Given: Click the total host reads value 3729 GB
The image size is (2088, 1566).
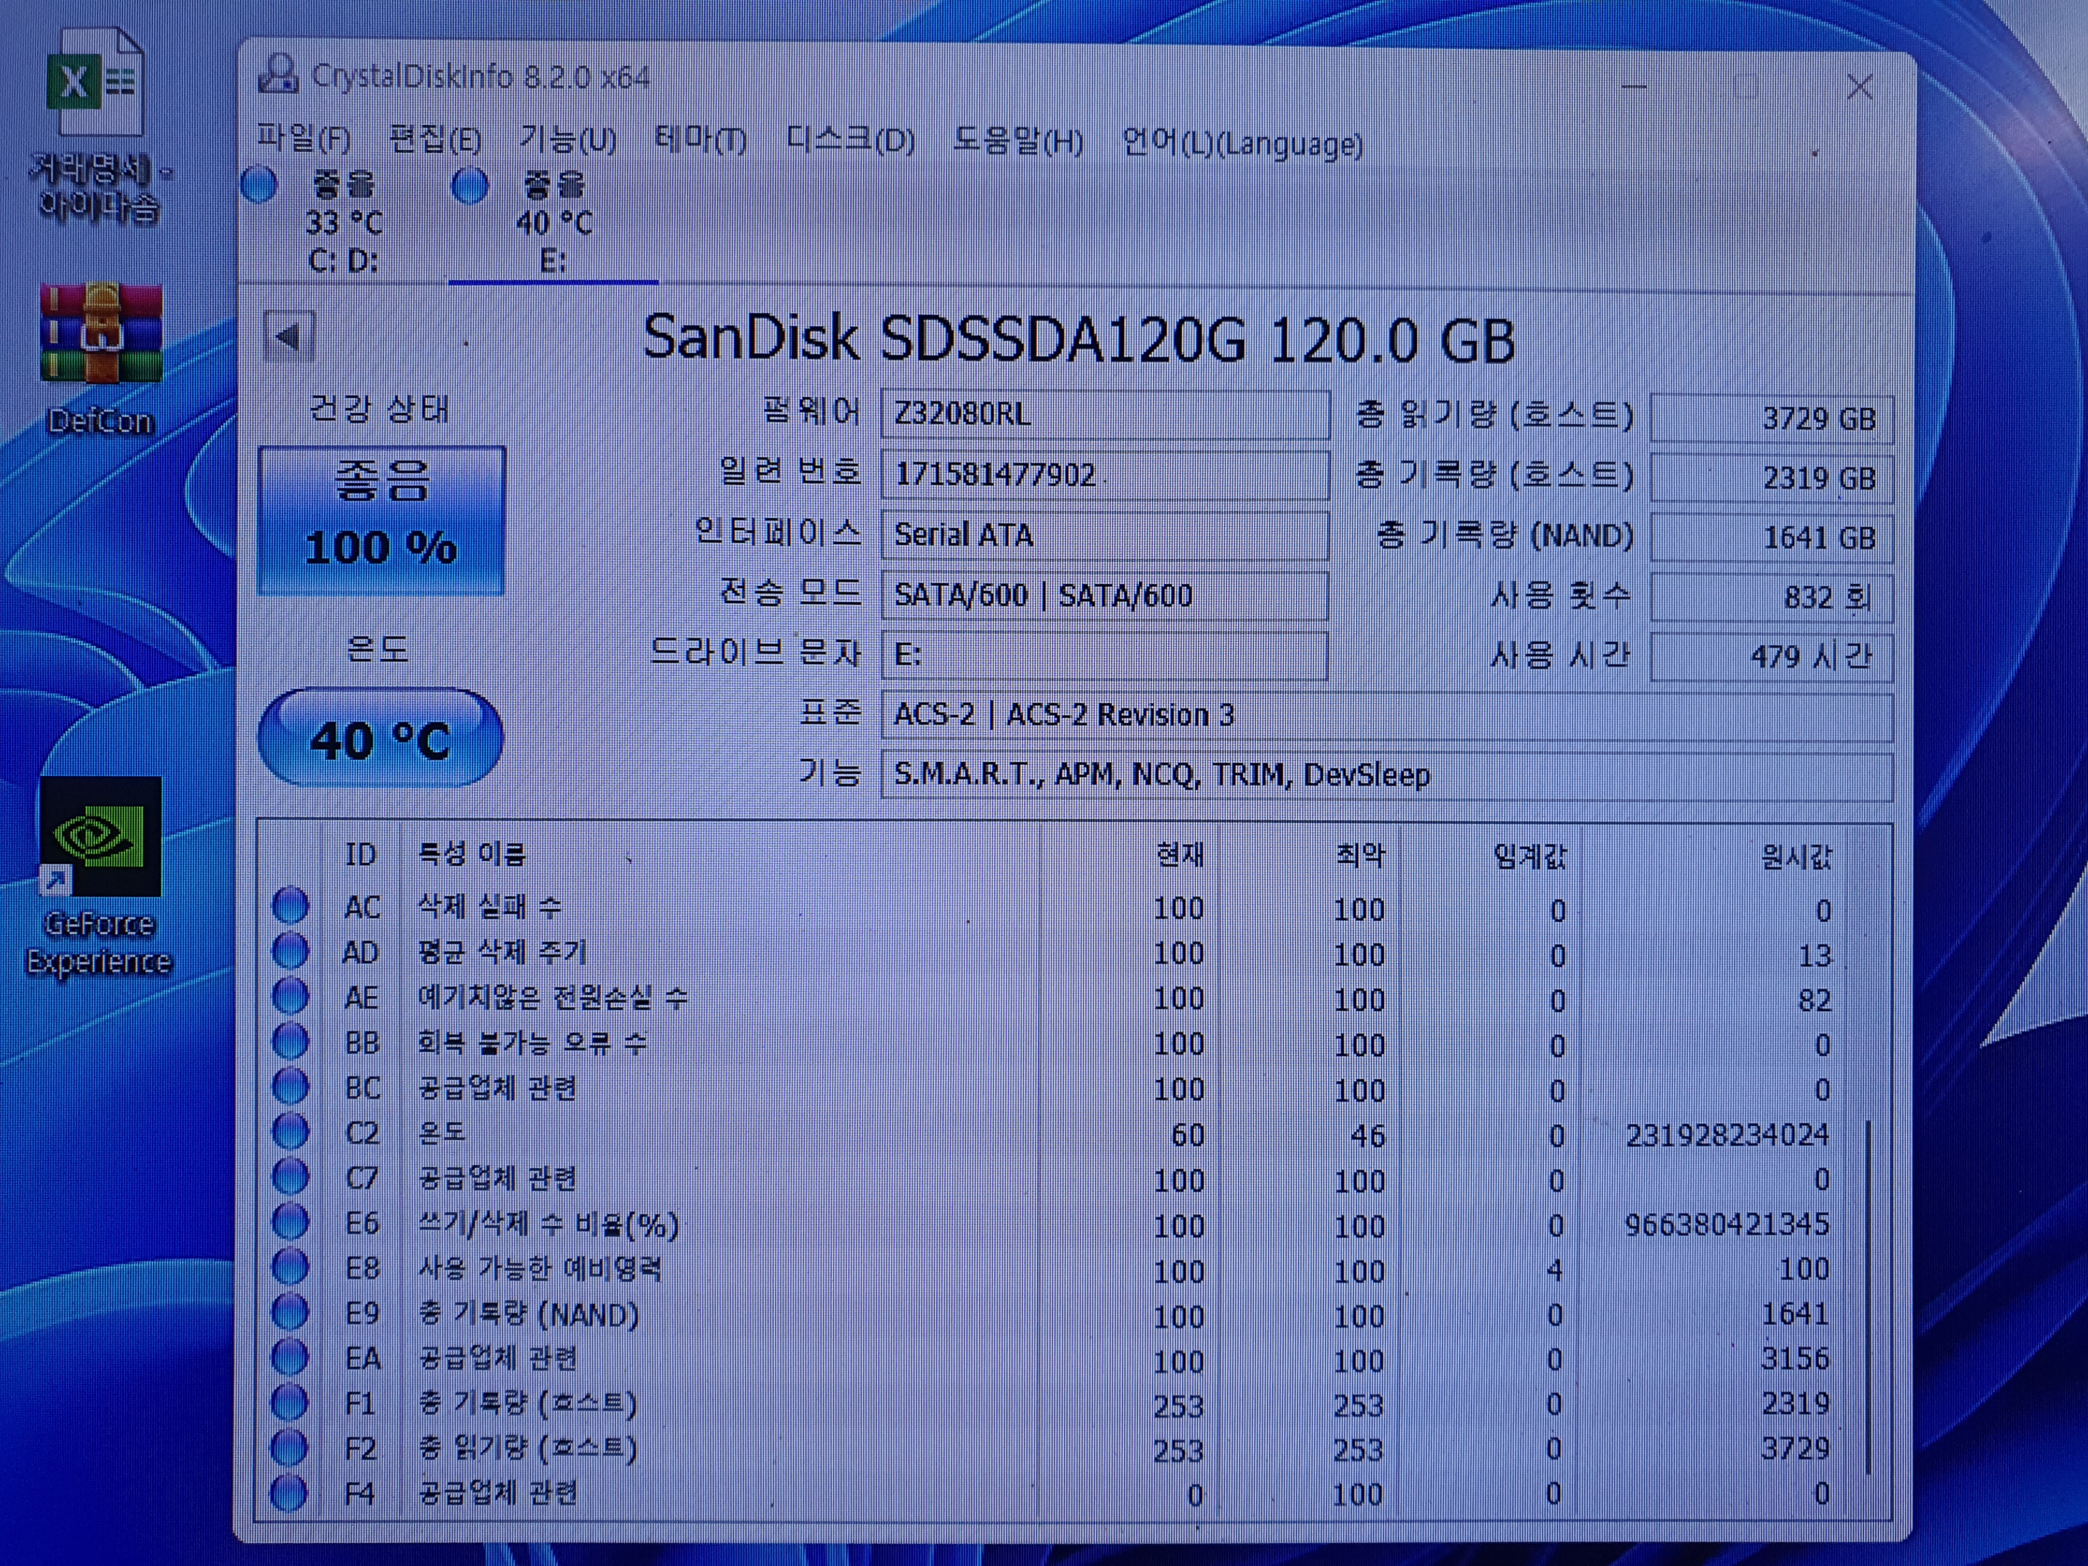Looking at the screenshot, I should 1772,418.
